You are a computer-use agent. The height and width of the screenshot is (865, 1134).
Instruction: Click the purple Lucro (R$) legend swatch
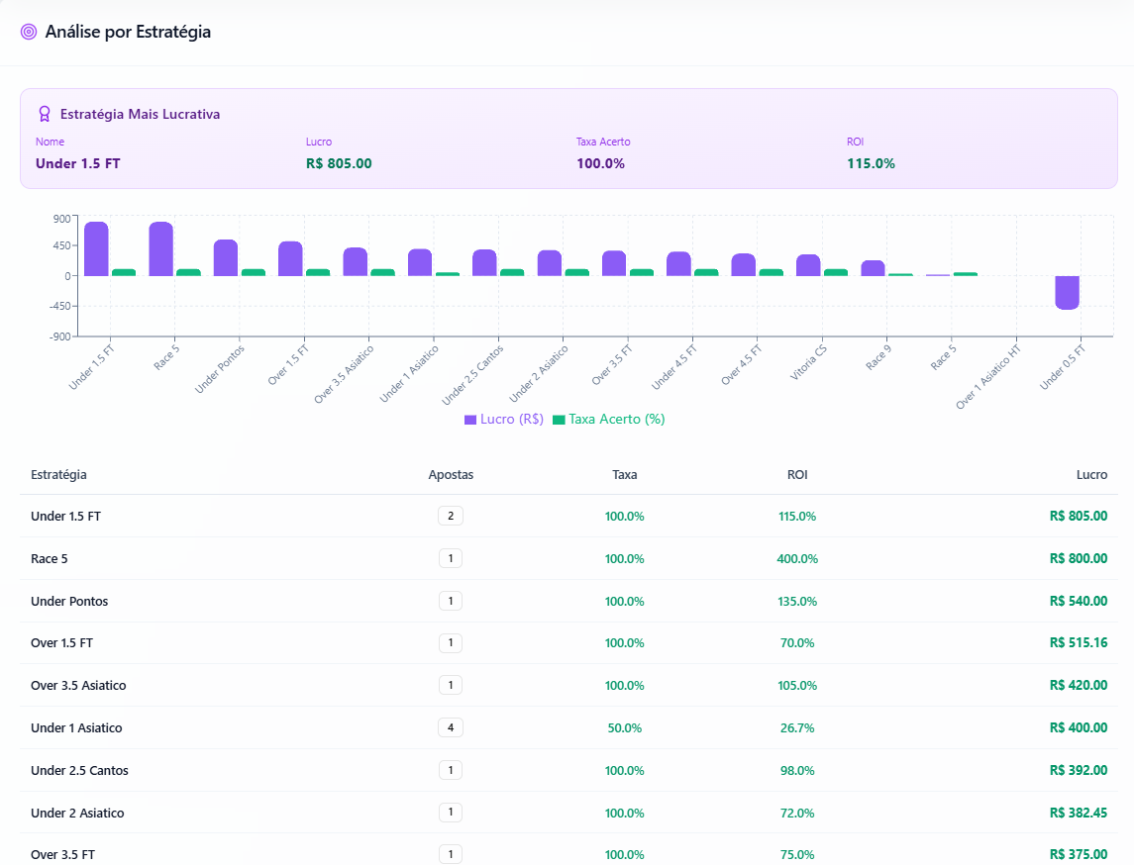click(x=470, y=420)
